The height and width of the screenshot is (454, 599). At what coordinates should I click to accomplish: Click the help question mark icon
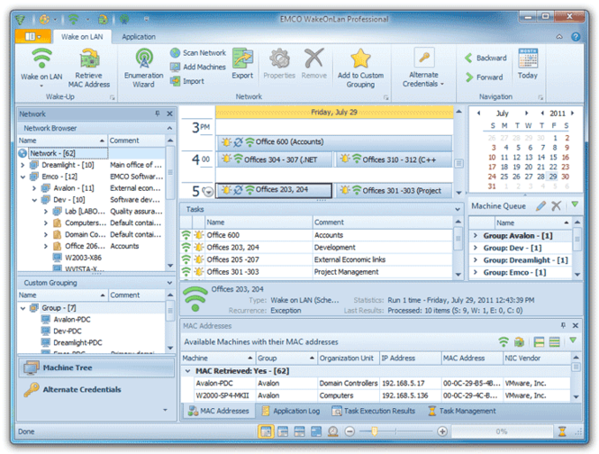coord(576,37)
